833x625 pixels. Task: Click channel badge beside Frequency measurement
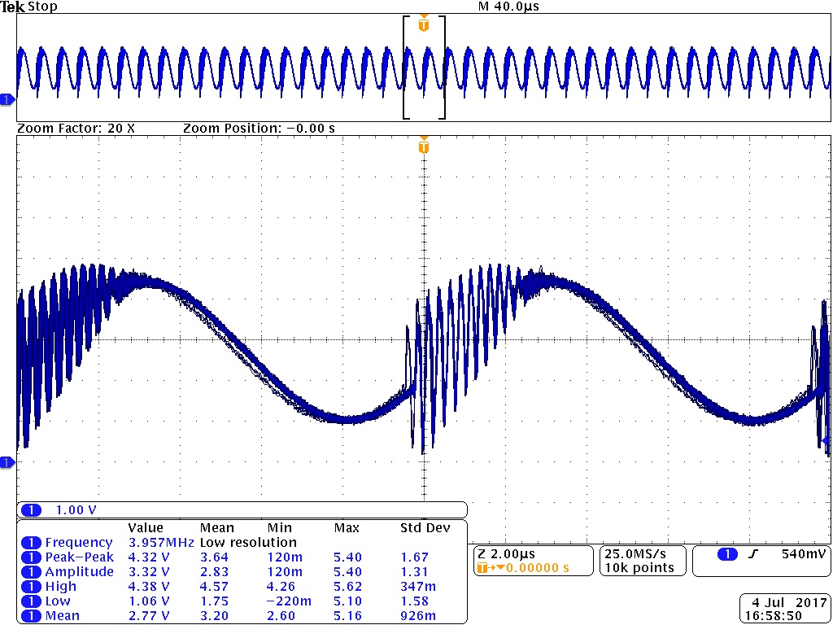pyautogui.click(x=31, y=543)
